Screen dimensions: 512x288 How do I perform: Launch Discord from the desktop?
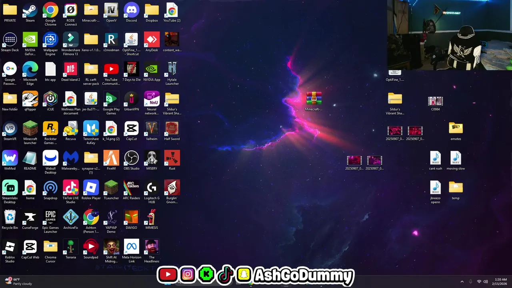pos(132,13)
